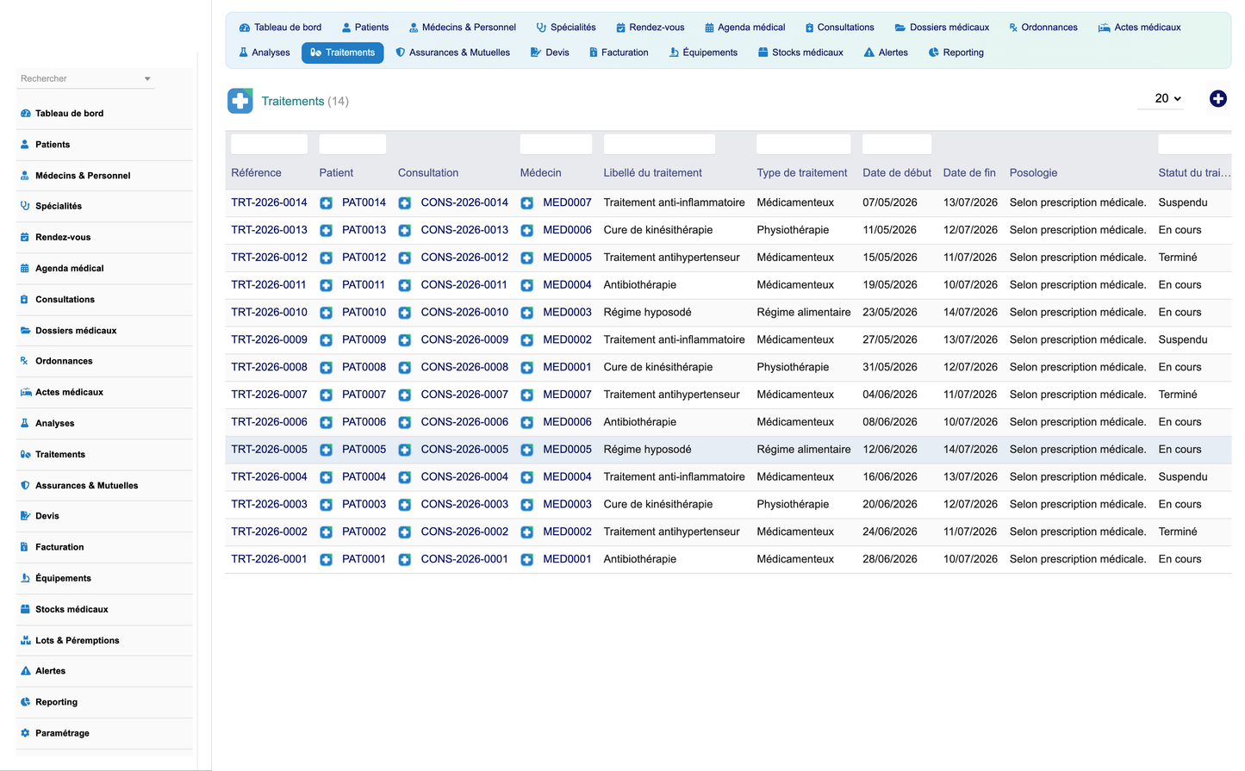Click sidebar Paramétrage gear icon
Image resolution: width=1245 pixels, height=771 pixels.
tap(25, 733)
